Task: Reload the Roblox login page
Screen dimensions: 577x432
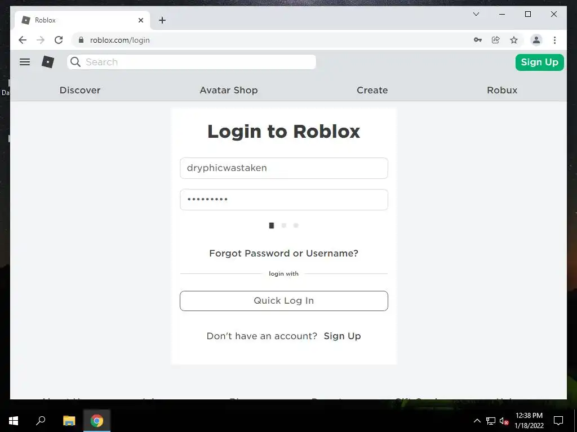Action: tap(59, 40)
